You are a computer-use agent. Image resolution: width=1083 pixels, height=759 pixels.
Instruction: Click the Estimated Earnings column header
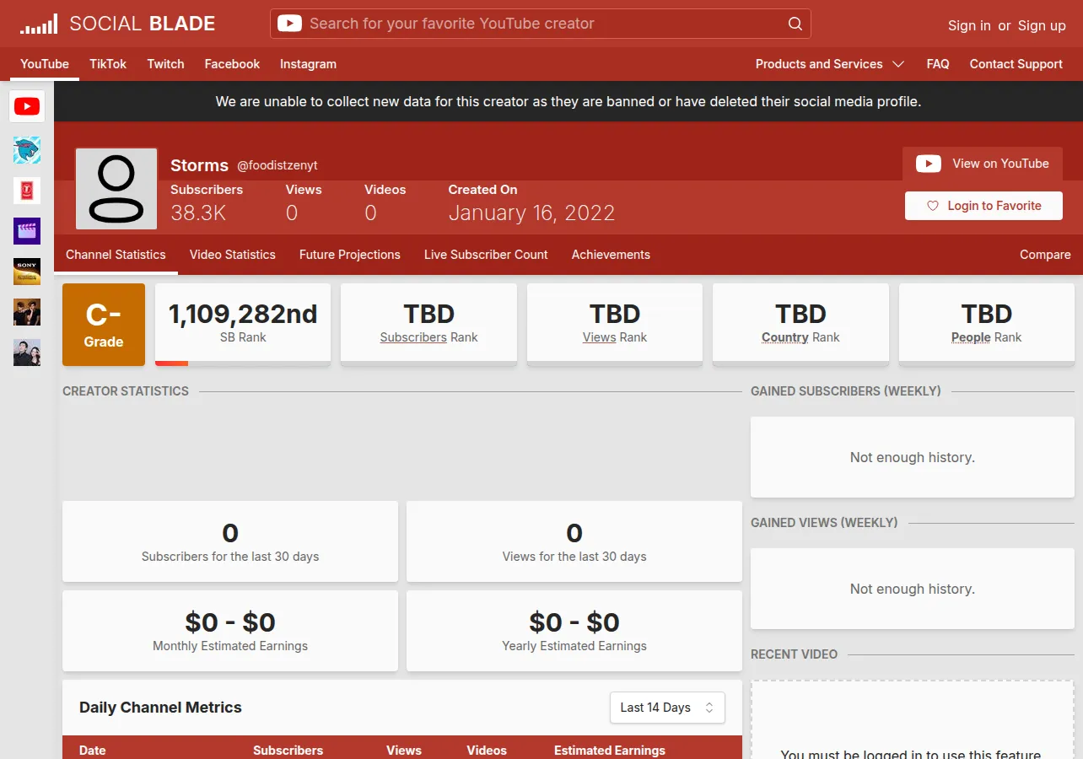[x=610, y=751]
